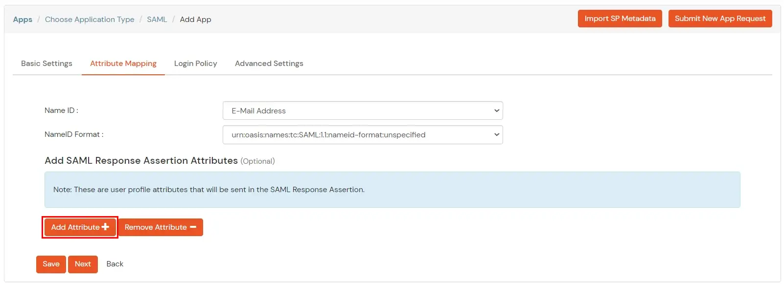Screen dimensions: 784x285
Task: Open the Name ID dropdown
Action: (363, 110)
